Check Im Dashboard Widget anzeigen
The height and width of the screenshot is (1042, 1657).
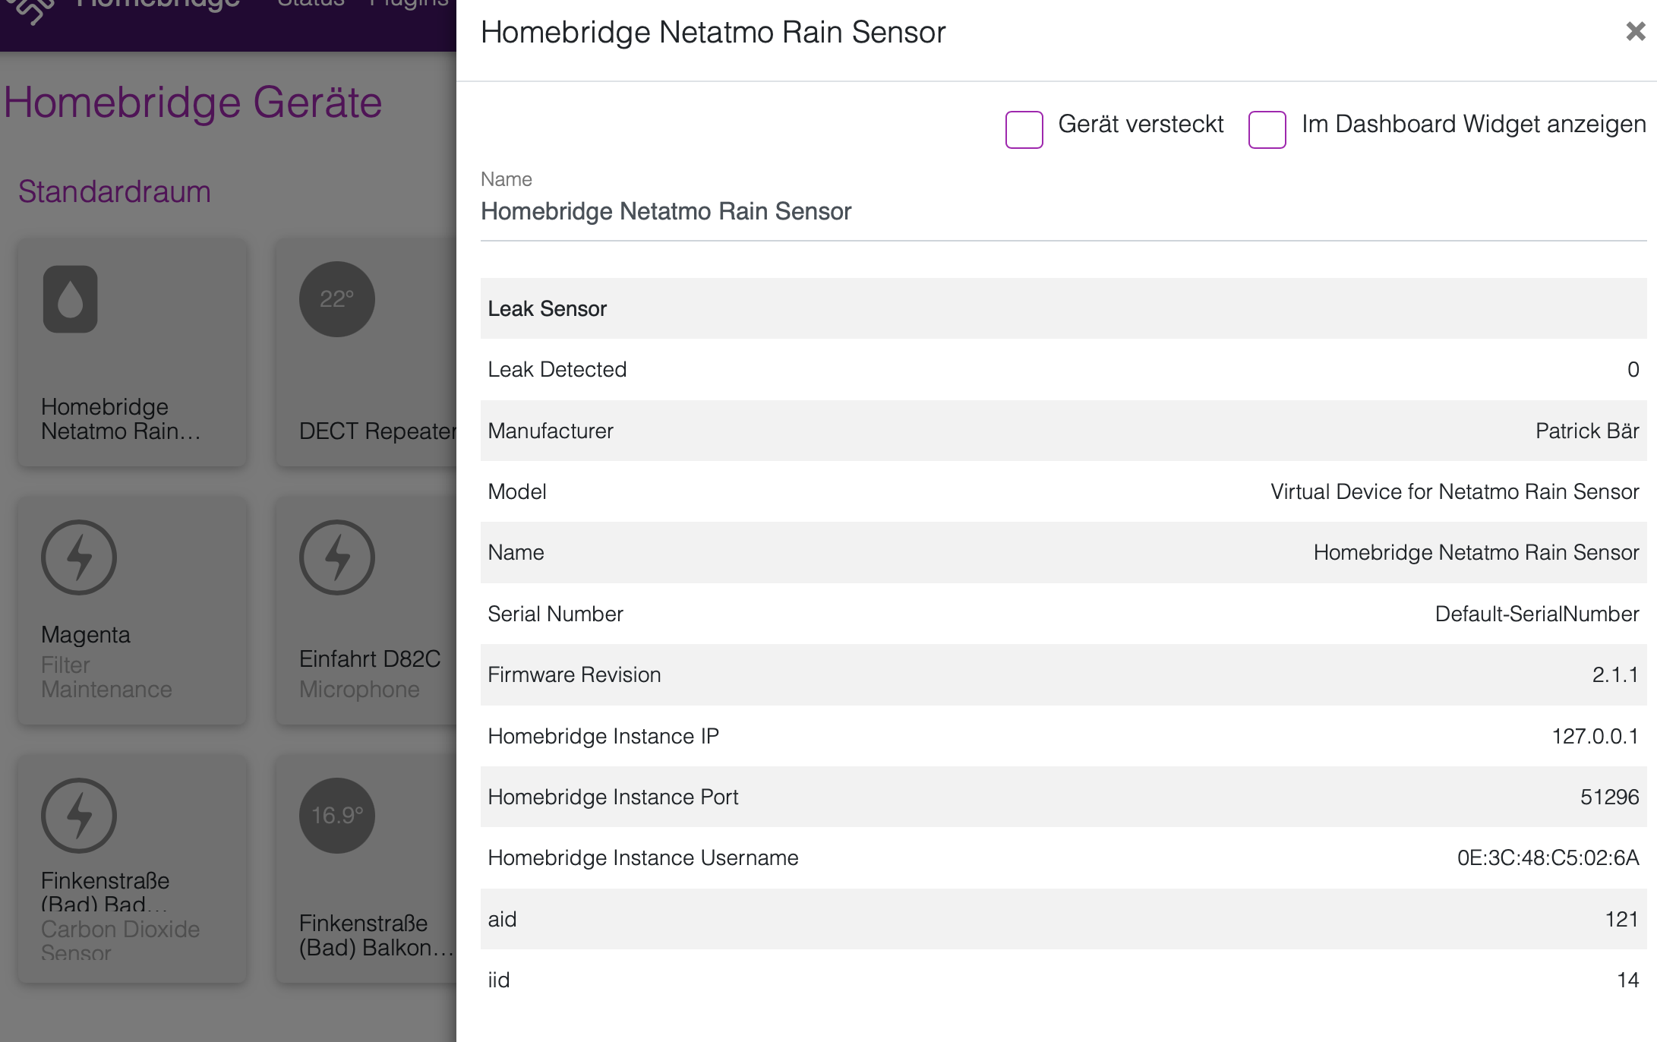(1267, 129)
